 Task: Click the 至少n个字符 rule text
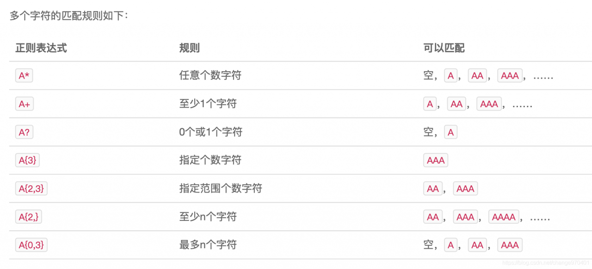208,217
